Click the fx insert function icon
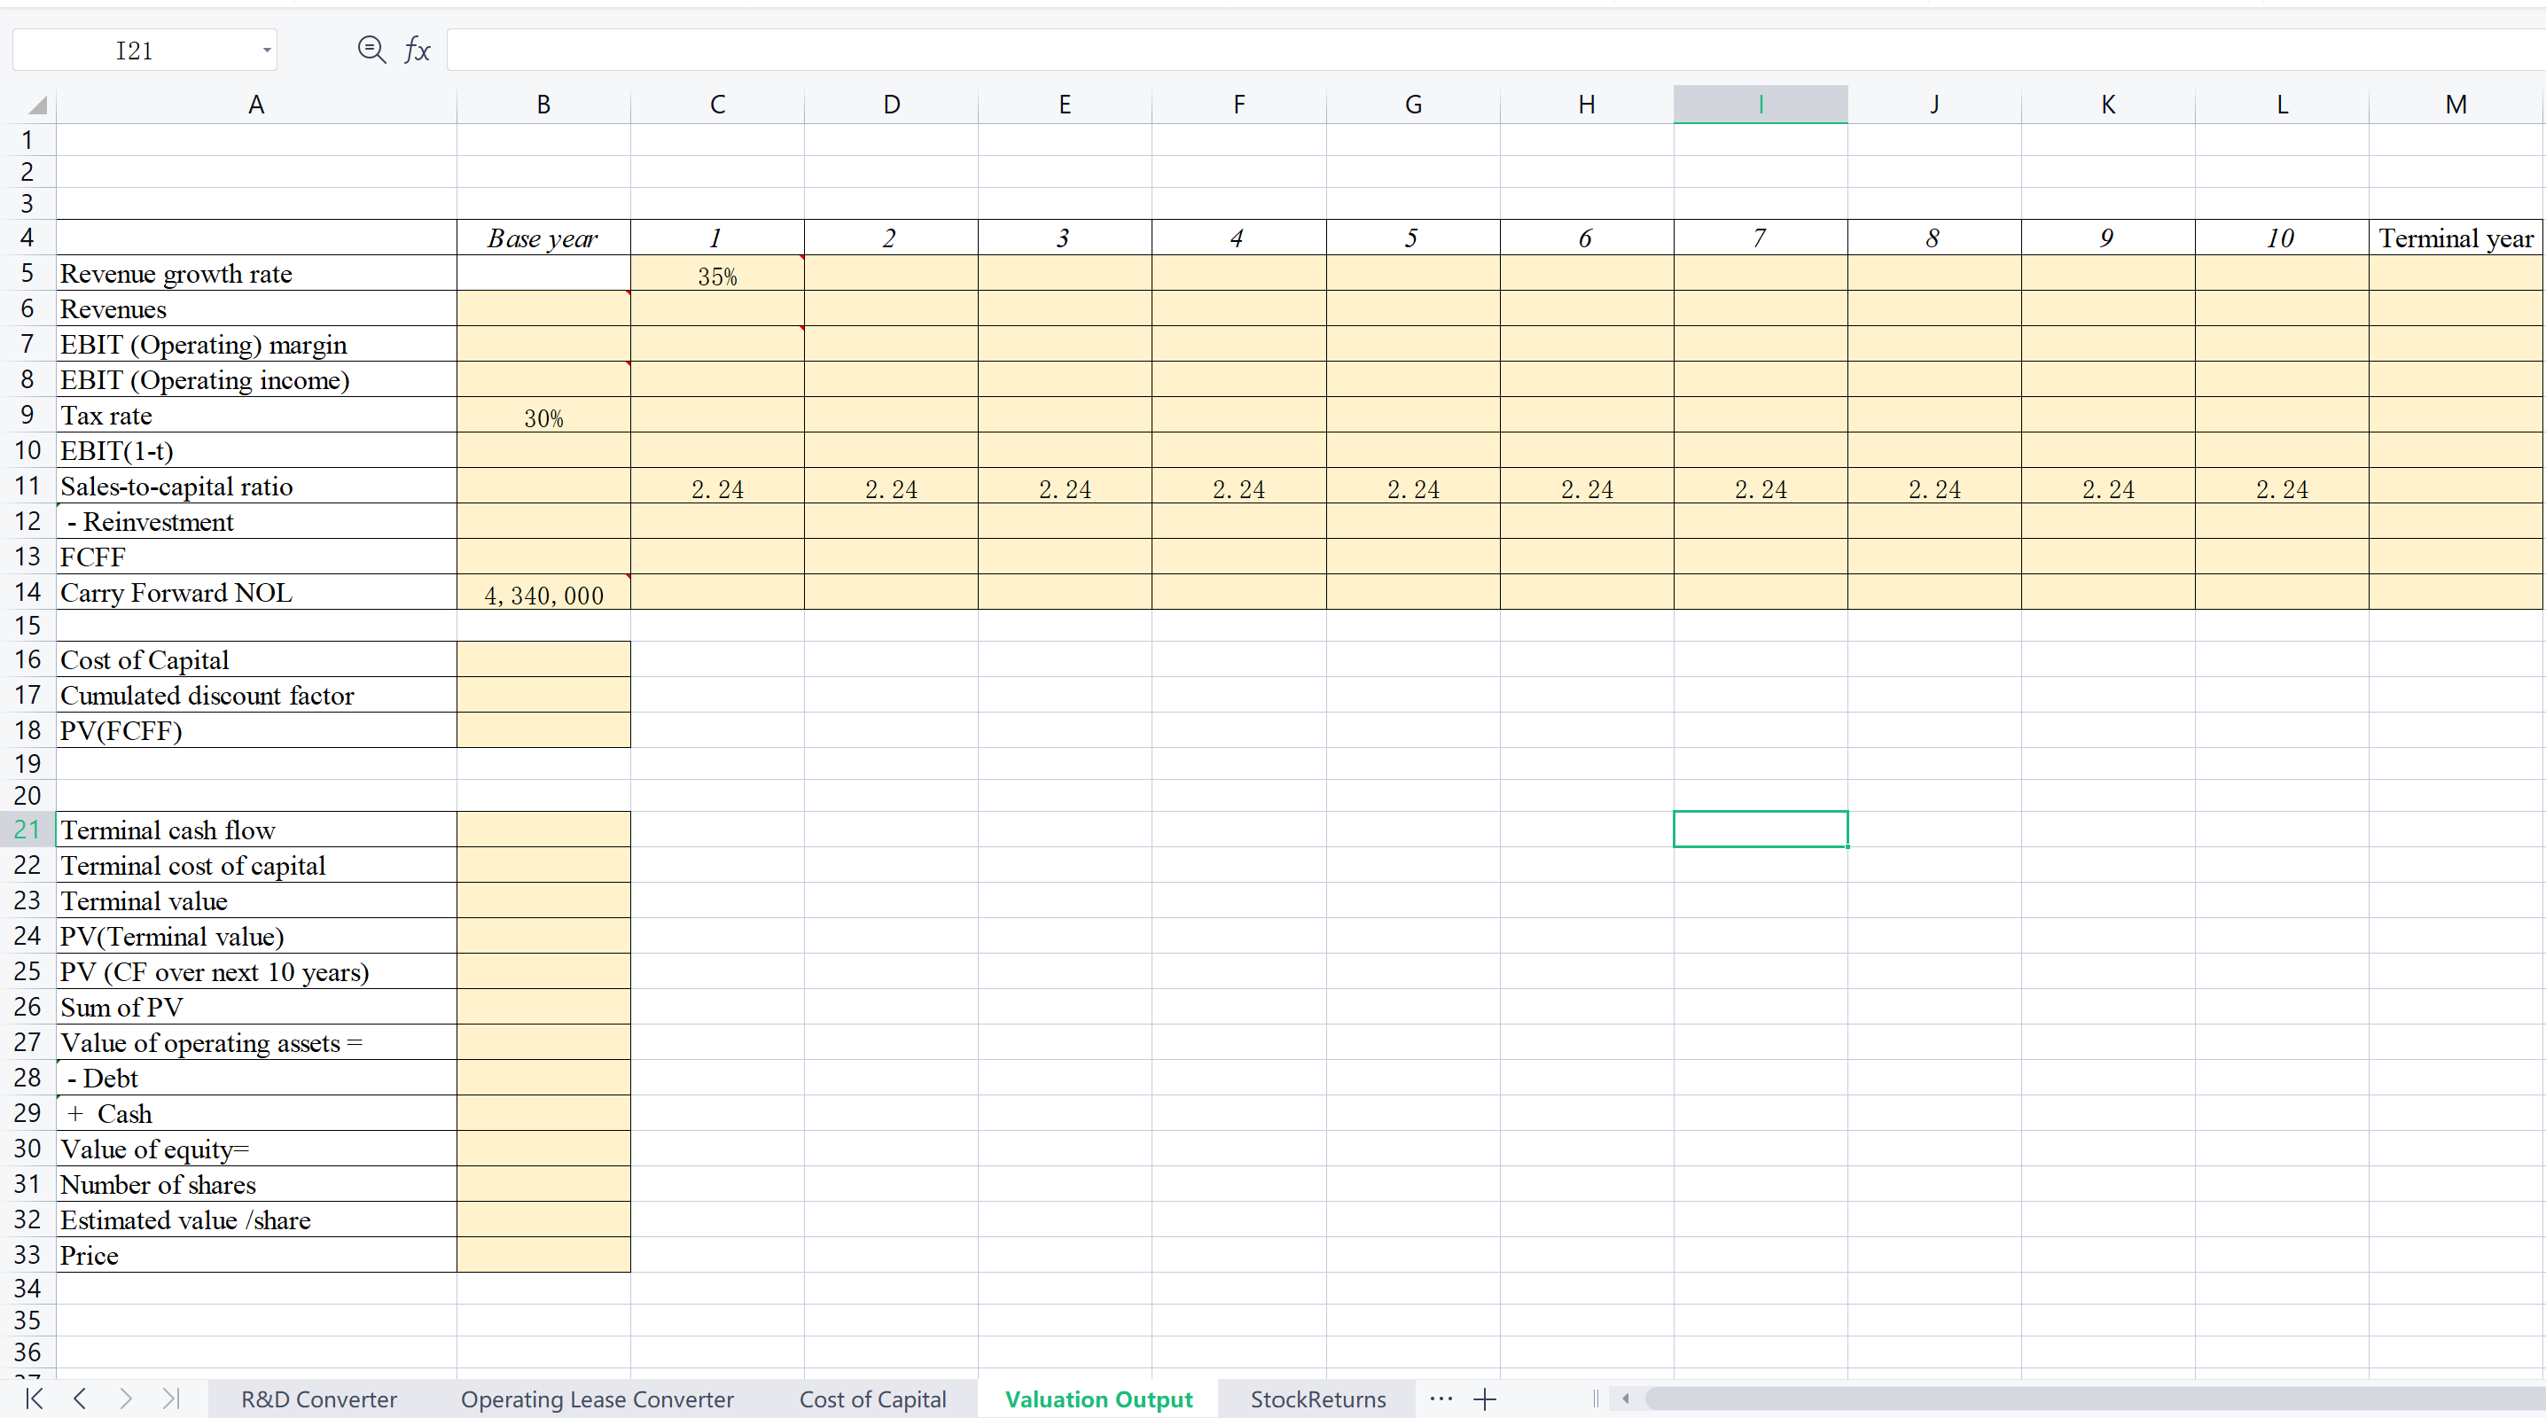This screenshot has height=1418, width=2546. pos(417,50)
